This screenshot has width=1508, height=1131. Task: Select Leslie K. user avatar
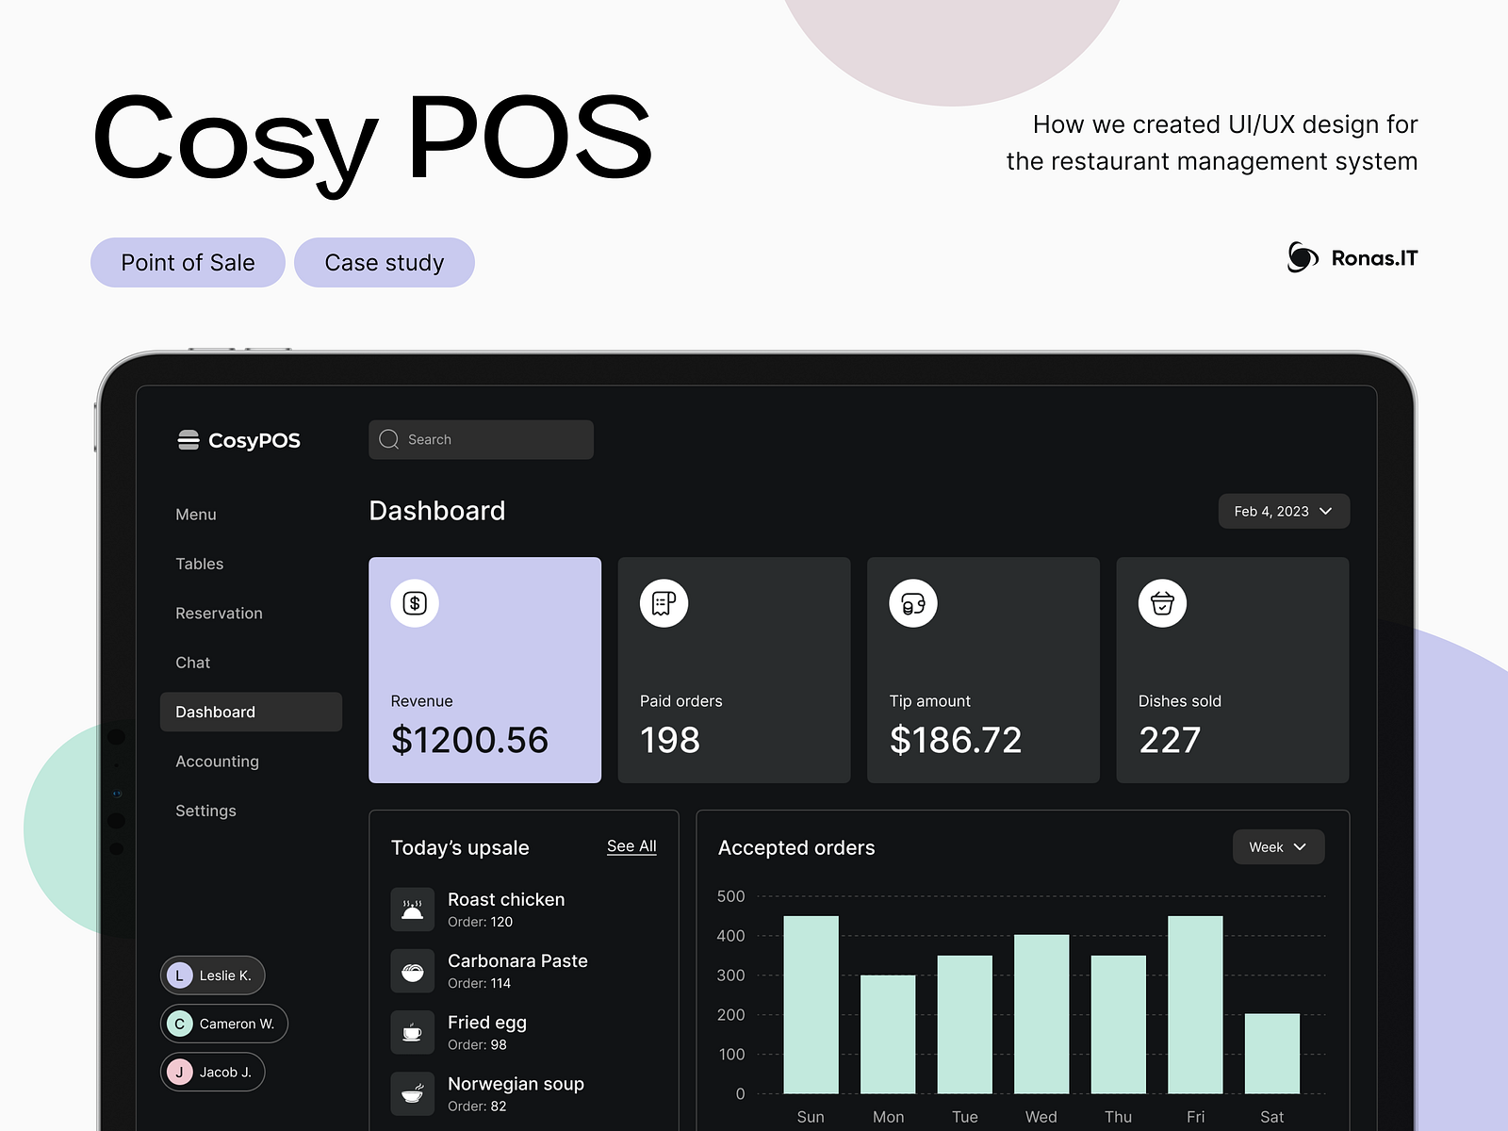[179, 975]
